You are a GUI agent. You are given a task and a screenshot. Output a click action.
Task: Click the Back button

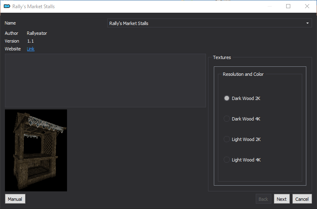pyautogui.click(x=263, y=199)
